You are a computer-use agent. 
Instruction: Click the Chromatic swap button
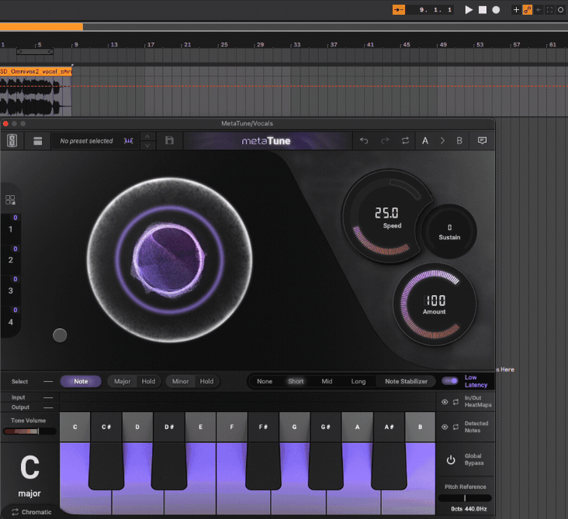click(32, 512)
